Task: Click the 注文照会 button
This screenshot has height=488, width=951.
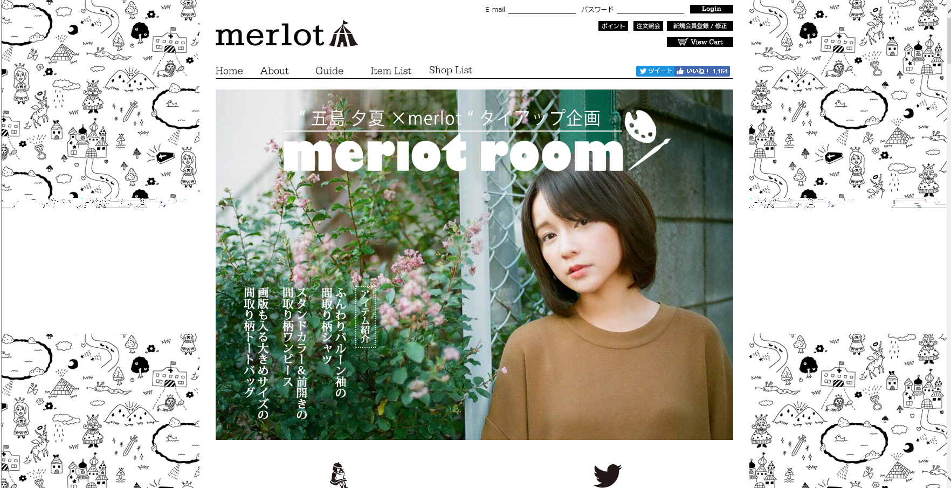Action: tap(648, 26)
